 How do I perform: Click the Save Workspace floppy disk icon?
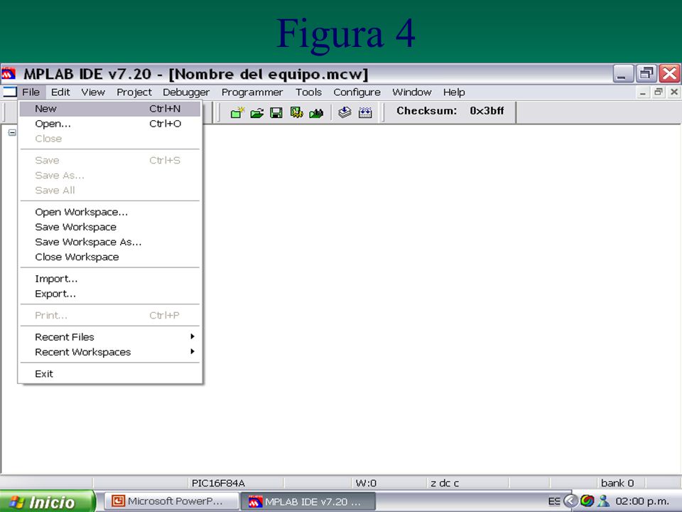[276, 113]
